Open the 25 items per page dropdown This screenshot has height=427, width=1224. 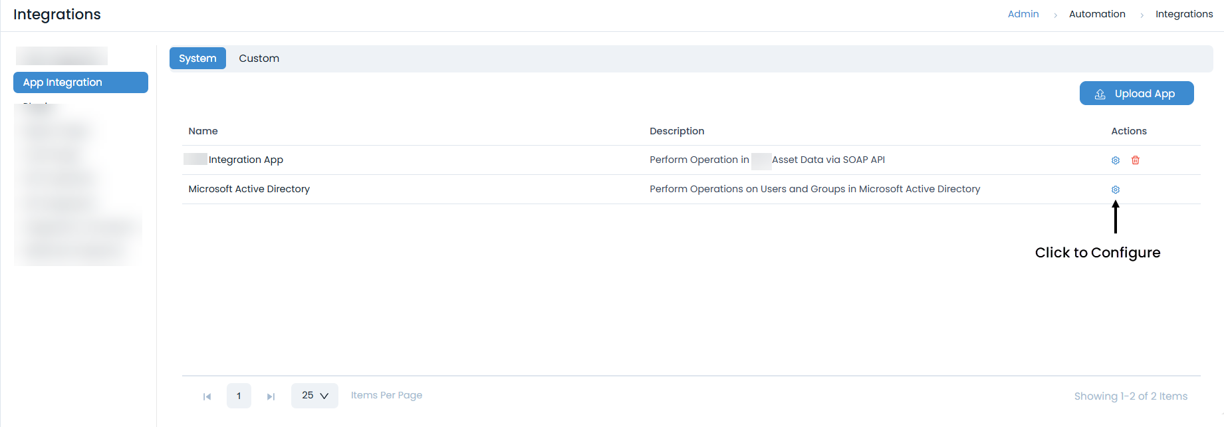point(314,396)
